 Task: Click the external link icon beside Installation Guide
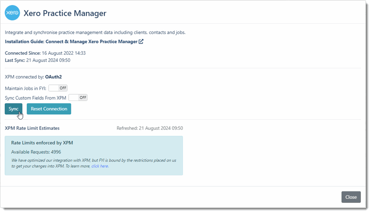coord(141,42)
